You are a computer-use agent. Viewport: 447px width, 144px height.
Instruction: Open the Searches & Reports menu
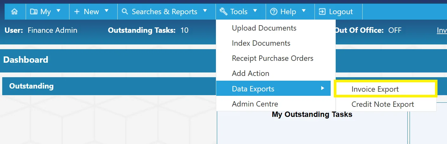165,12
